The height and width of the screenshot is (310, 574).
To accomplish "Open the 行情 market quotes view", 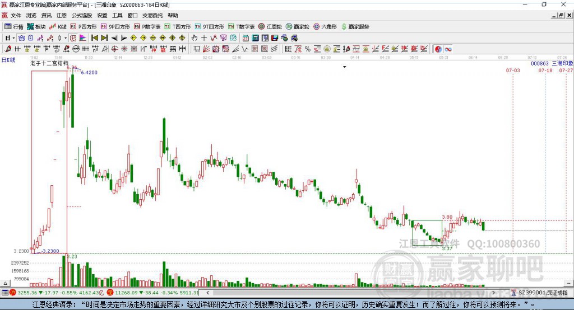I will tap(14, 27).
